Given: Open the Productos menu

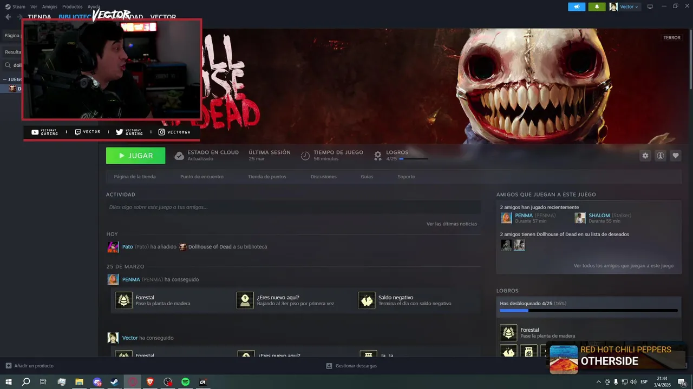Looking at the screenshot, I should point(73,6).
